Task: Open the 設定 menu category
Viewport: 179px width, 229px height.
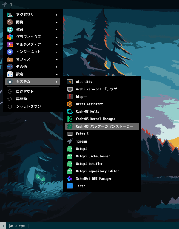Action: click(x=33, y=74)
